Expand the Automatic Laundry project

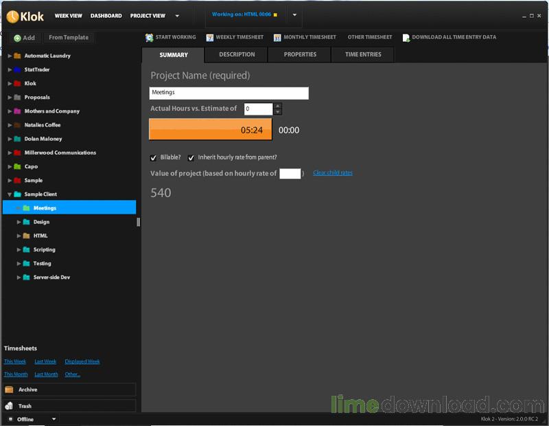(x=10, y=56)
